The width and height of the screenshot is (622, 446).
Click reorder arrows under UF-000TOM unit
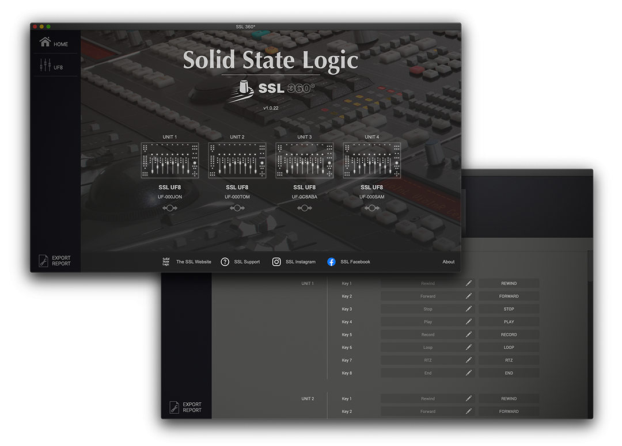pyautogui.click(x=237, y=208)
